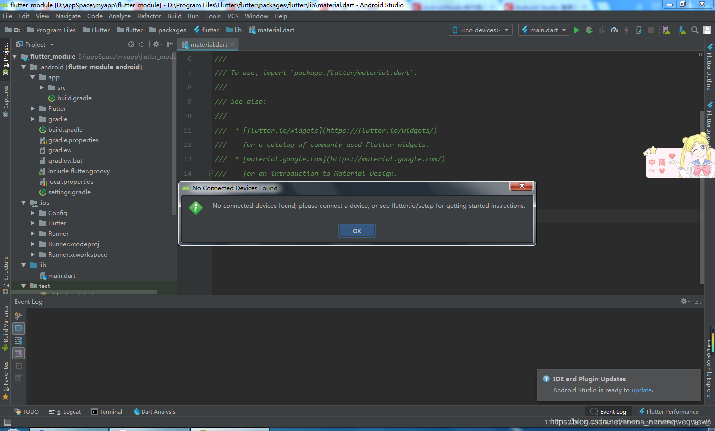Open the Refactor menu
715x431 pixels.
pos(149,16)
